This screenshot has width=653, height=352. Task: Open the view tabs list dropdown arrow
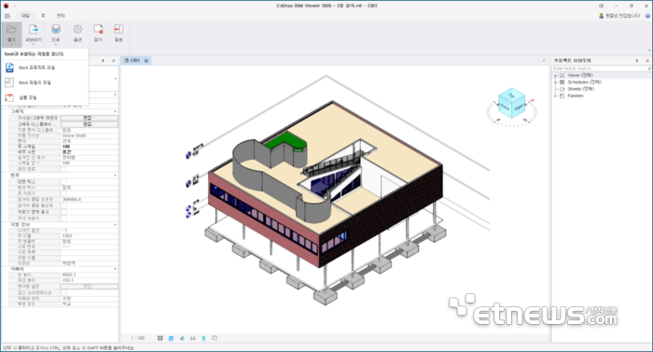click(544, 61)
